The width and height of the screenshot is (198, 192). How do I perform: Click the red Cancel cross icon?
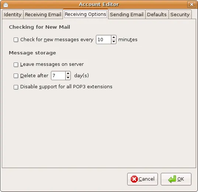coord(134,179)
